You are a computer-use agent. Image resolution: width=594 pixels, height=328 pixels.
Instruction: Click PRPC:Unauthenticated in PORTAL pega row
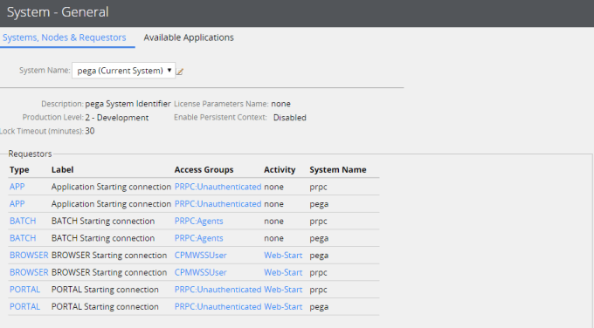tap(218, 306)
